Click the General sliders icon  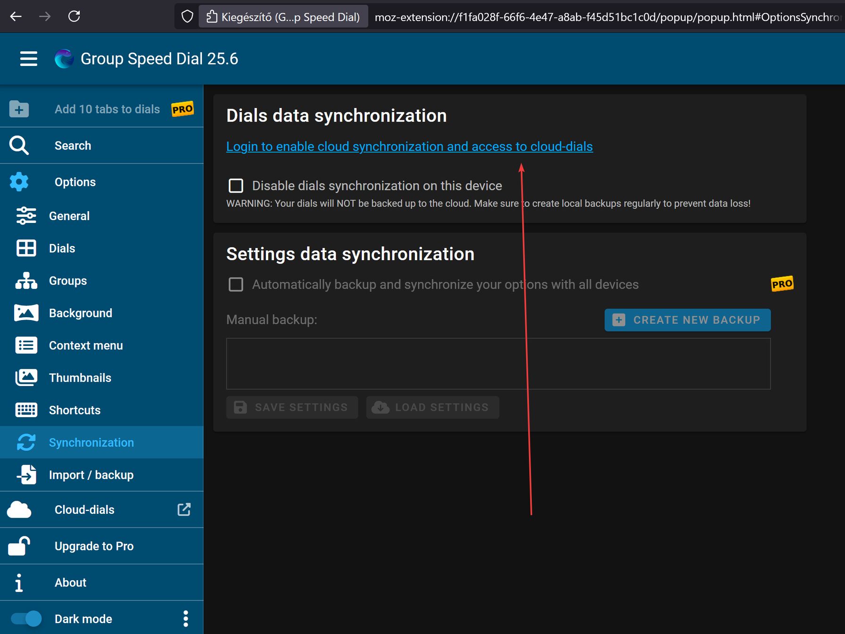click(26, 216)
